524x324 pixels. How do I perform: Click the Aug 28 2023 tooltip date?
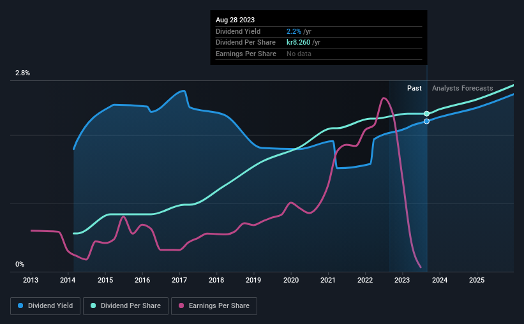coord(235,20)
